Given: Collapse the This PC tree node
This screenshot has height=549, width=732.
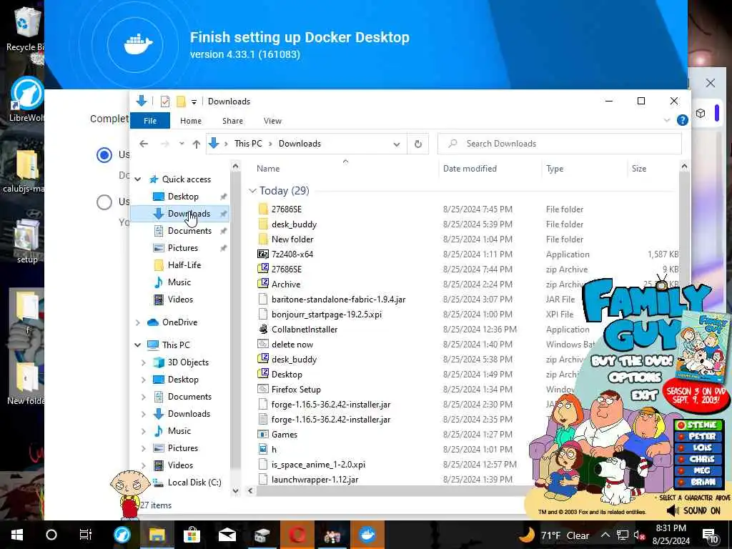Looking at the screenshot, I should coord(138,345).
